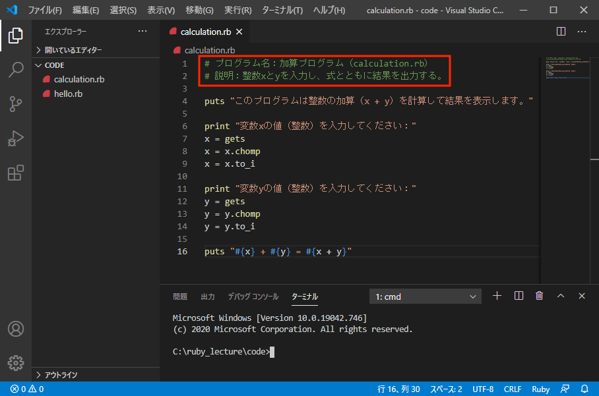Open the 移動(G) menu

199,11
